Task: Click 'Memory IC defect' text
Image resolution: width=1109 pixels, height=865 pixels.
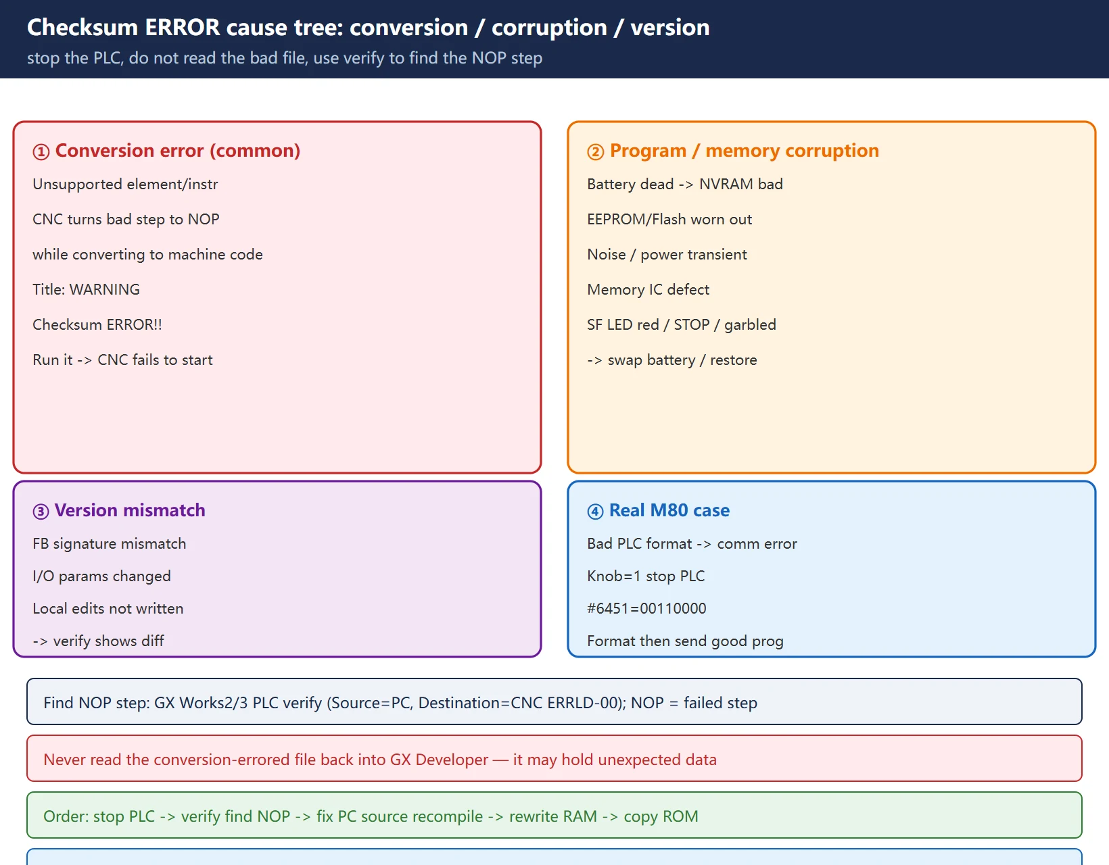Action: 648,290
